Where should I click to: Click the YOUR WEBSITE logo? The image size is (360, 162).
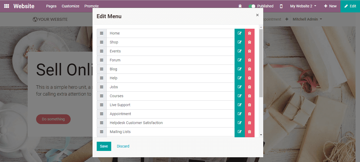click(x=50, y=19)
